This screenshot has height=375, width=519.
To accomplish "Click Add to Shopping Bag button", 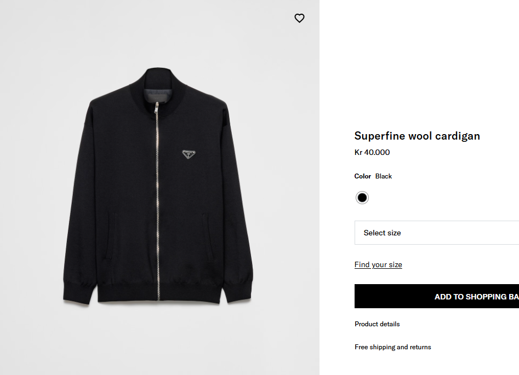I will click(437, 296).
